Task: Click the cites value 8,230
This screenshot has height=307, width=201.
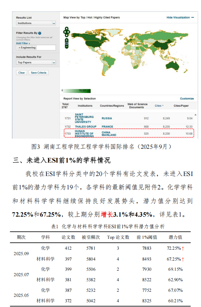Action: click(x=167, y=134)
